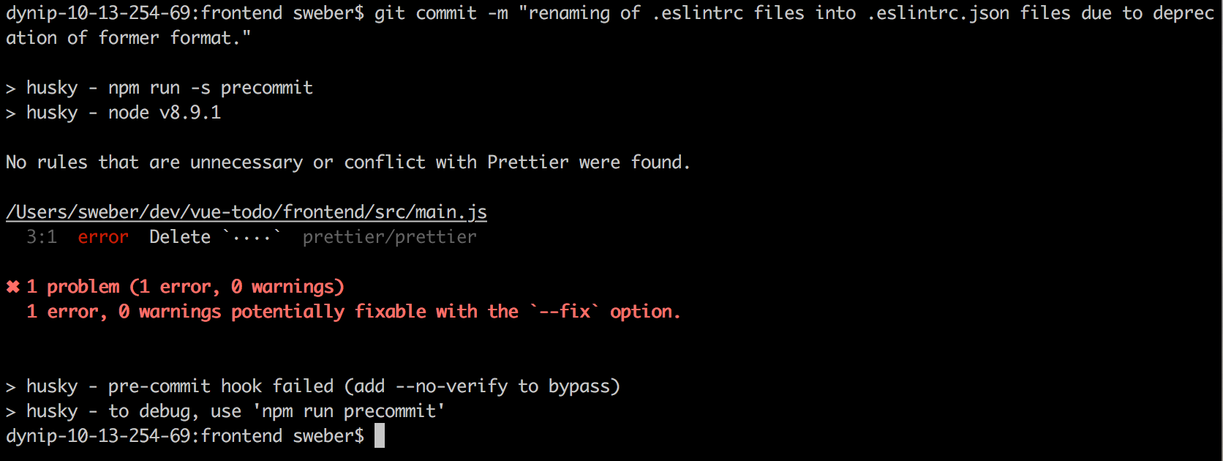This screenshot has height=461, width=1223.
Task: Click the last prompt 'frontend sweber$'
Action: pyautogui.click(x=282, y=436)
